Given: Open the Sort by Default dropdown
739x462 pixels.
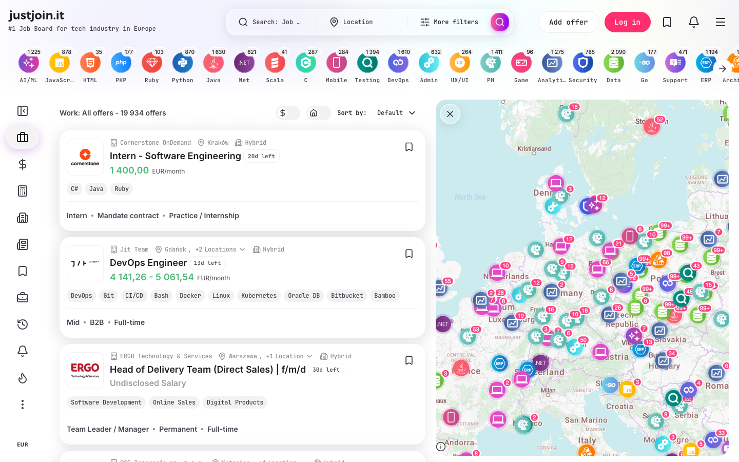Looking at the screenshot, I should point(396,113).
